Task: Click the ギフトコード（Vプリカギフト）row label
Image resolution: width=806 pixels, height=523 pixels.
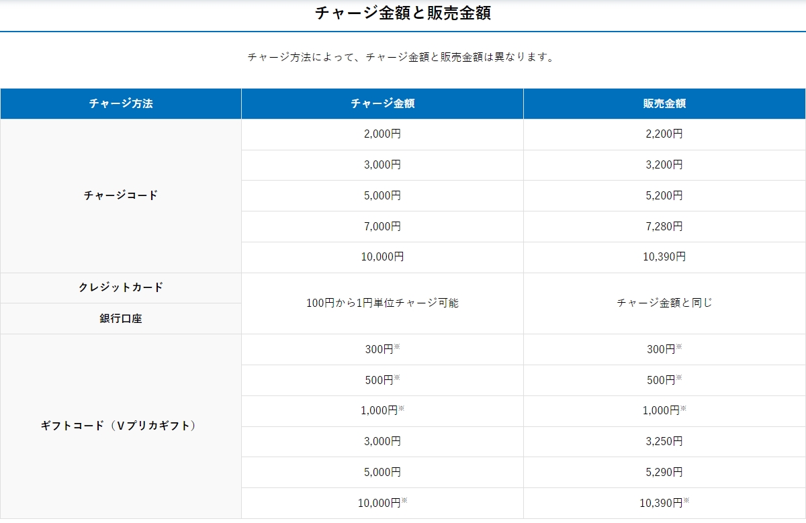Action: (x=121, y=424)
